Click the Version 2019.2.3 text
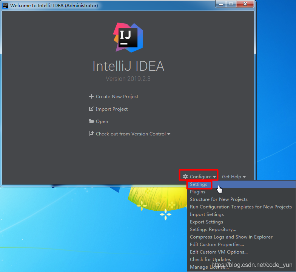 pyautogui.click(x=128, y=79)
